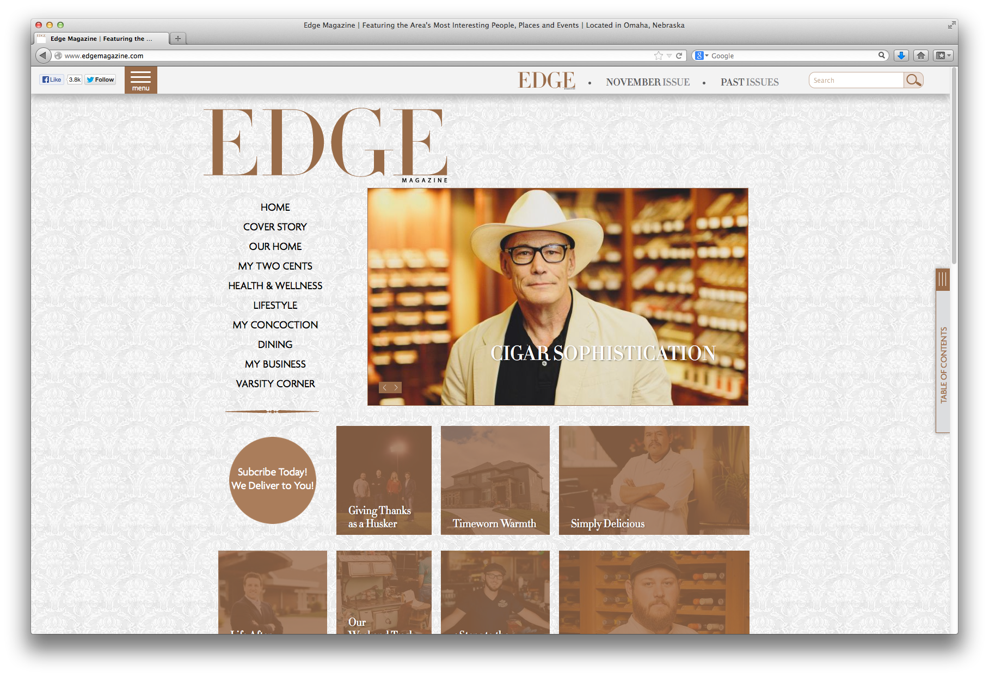
Task: Open the Simply Delicious article thumbnail
Action: (654, 480)
